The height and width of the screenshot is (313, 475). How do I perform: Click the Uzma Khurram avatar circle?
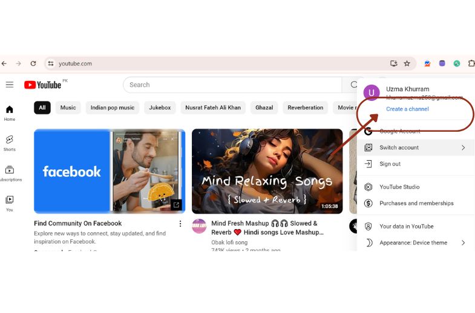[372, 92]
